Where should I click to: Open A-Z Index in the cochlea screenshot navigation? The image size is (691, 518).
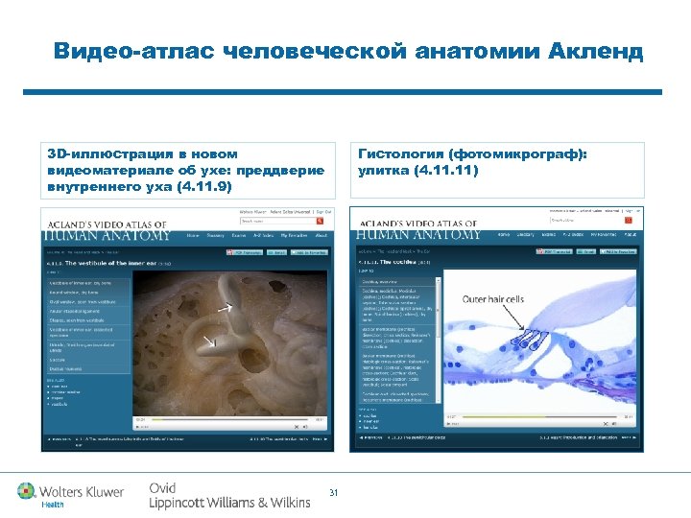point(573,235)
